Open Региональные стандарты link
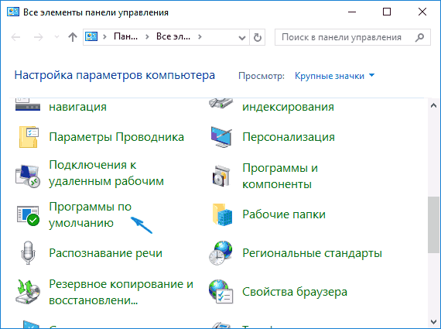 (x=313, y=253)
